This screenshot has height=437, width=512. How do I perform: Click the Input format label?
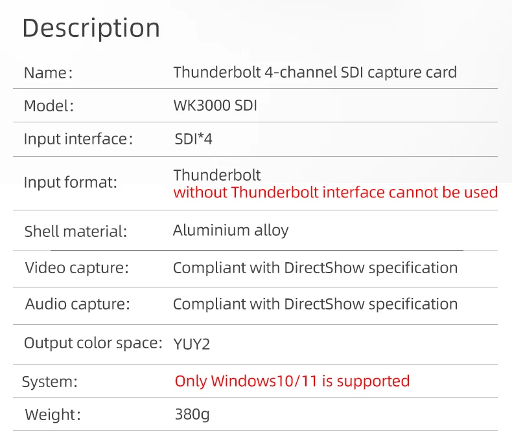point(71,183)
